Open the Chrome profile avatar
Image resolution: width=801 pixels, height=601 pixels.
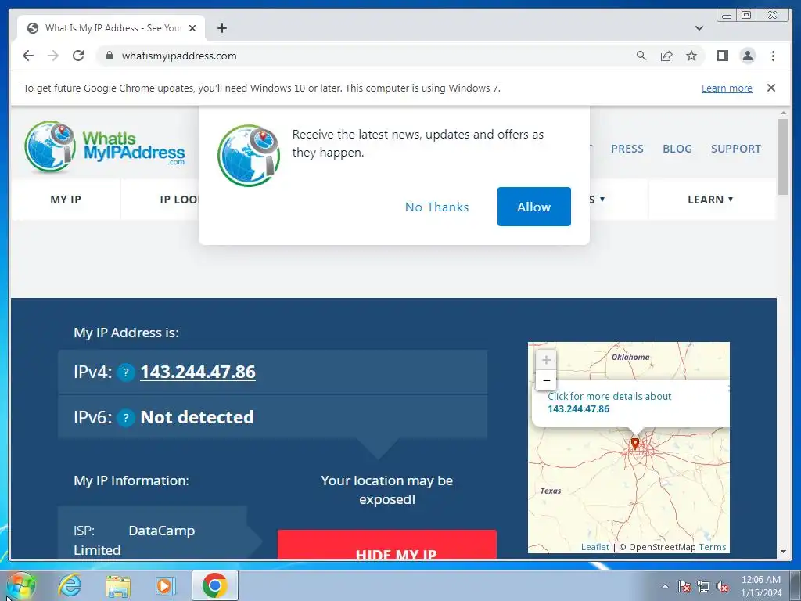point(747,56)
